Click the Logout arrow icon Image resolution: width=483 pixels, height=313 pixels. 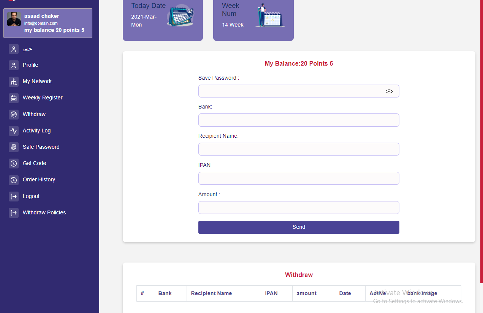[14, 196]
